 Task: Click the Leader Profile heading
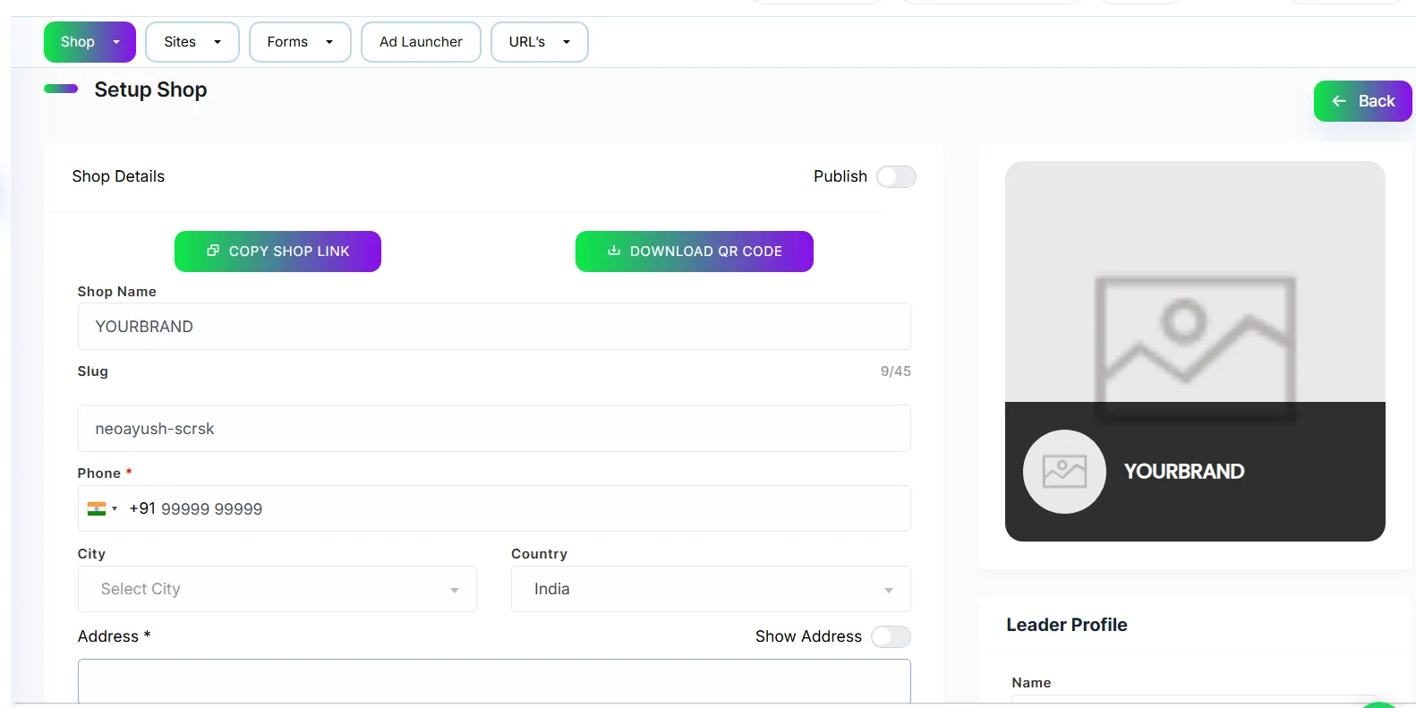[x=1067, y=625]
